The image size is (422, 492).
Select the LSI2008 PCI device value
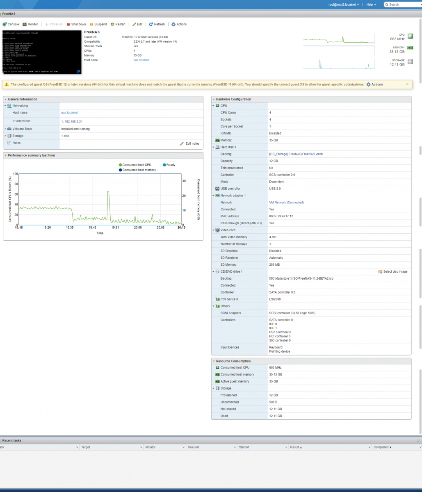click(275, 299)
